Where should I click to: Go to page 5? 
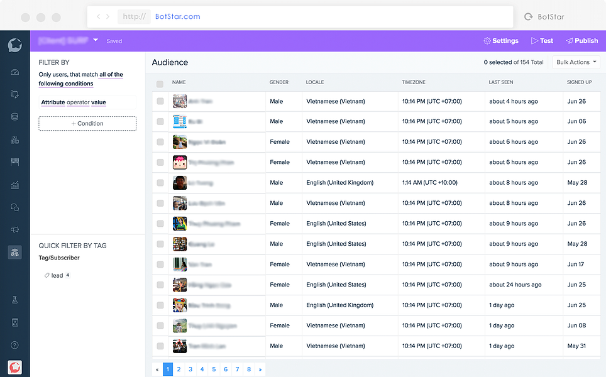(x=214, y=369)
